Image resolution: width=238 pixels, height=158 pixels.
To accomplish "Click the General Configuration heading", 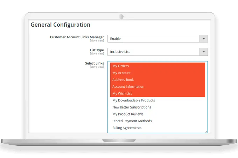I will [60, 25].
